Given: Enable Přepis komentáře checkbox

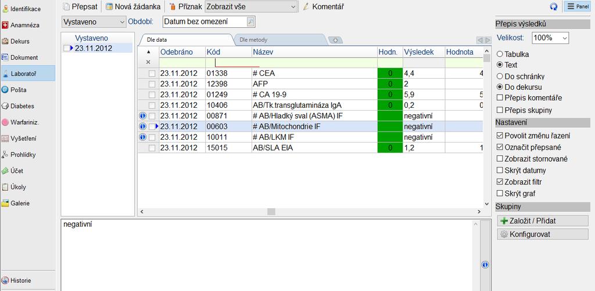Looking at the screenshot, I should point(500,97).
